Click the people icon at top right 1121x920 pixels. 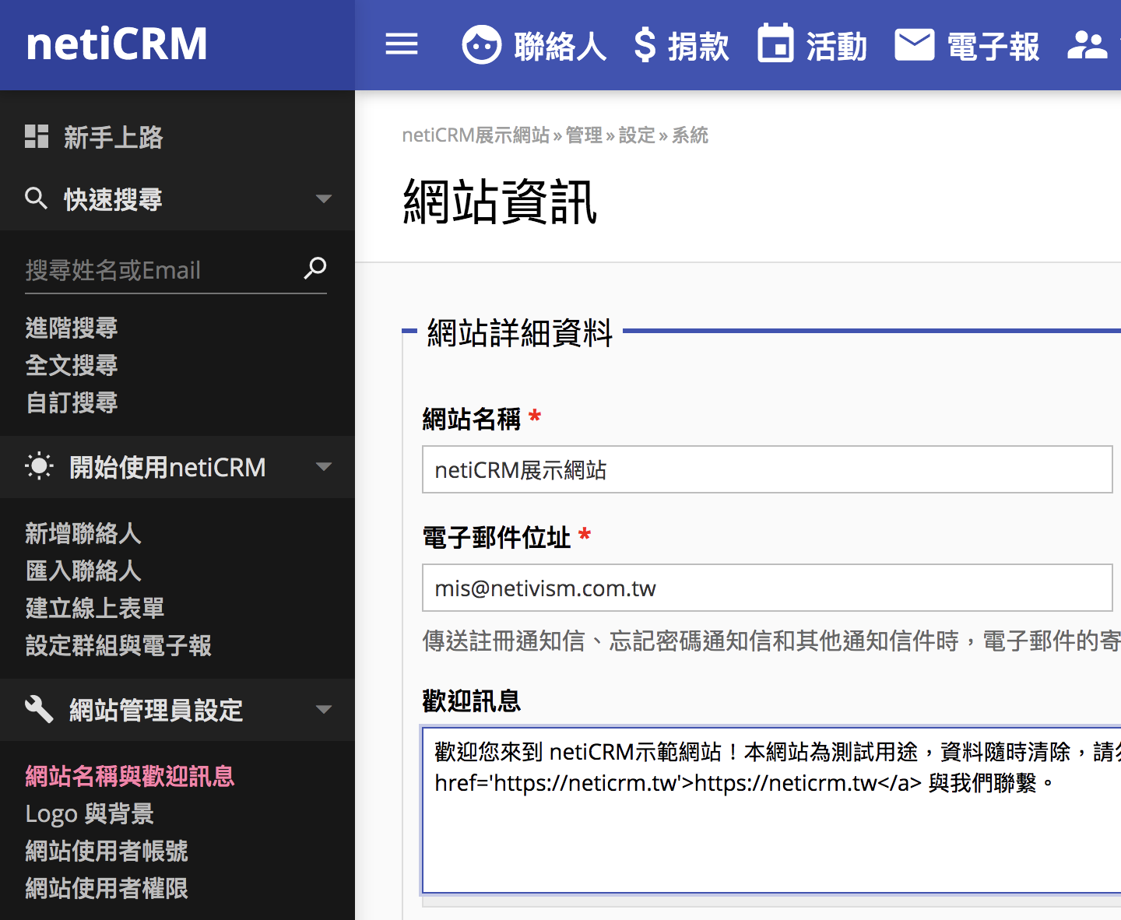point(1089,45)
